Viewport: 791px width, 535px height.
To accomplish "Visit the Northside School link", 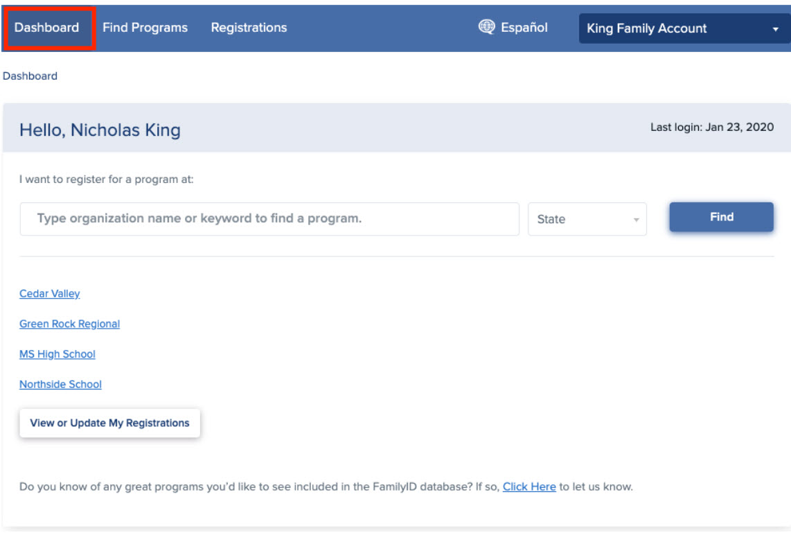I will 60,385.
